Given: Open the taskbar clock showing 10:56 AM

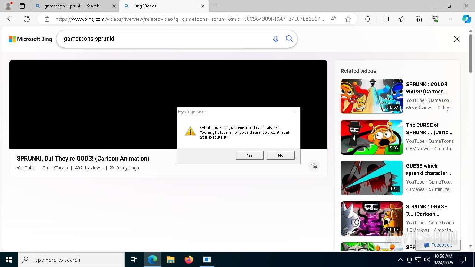Looking at the screenshot, I should tap(443, 260).
